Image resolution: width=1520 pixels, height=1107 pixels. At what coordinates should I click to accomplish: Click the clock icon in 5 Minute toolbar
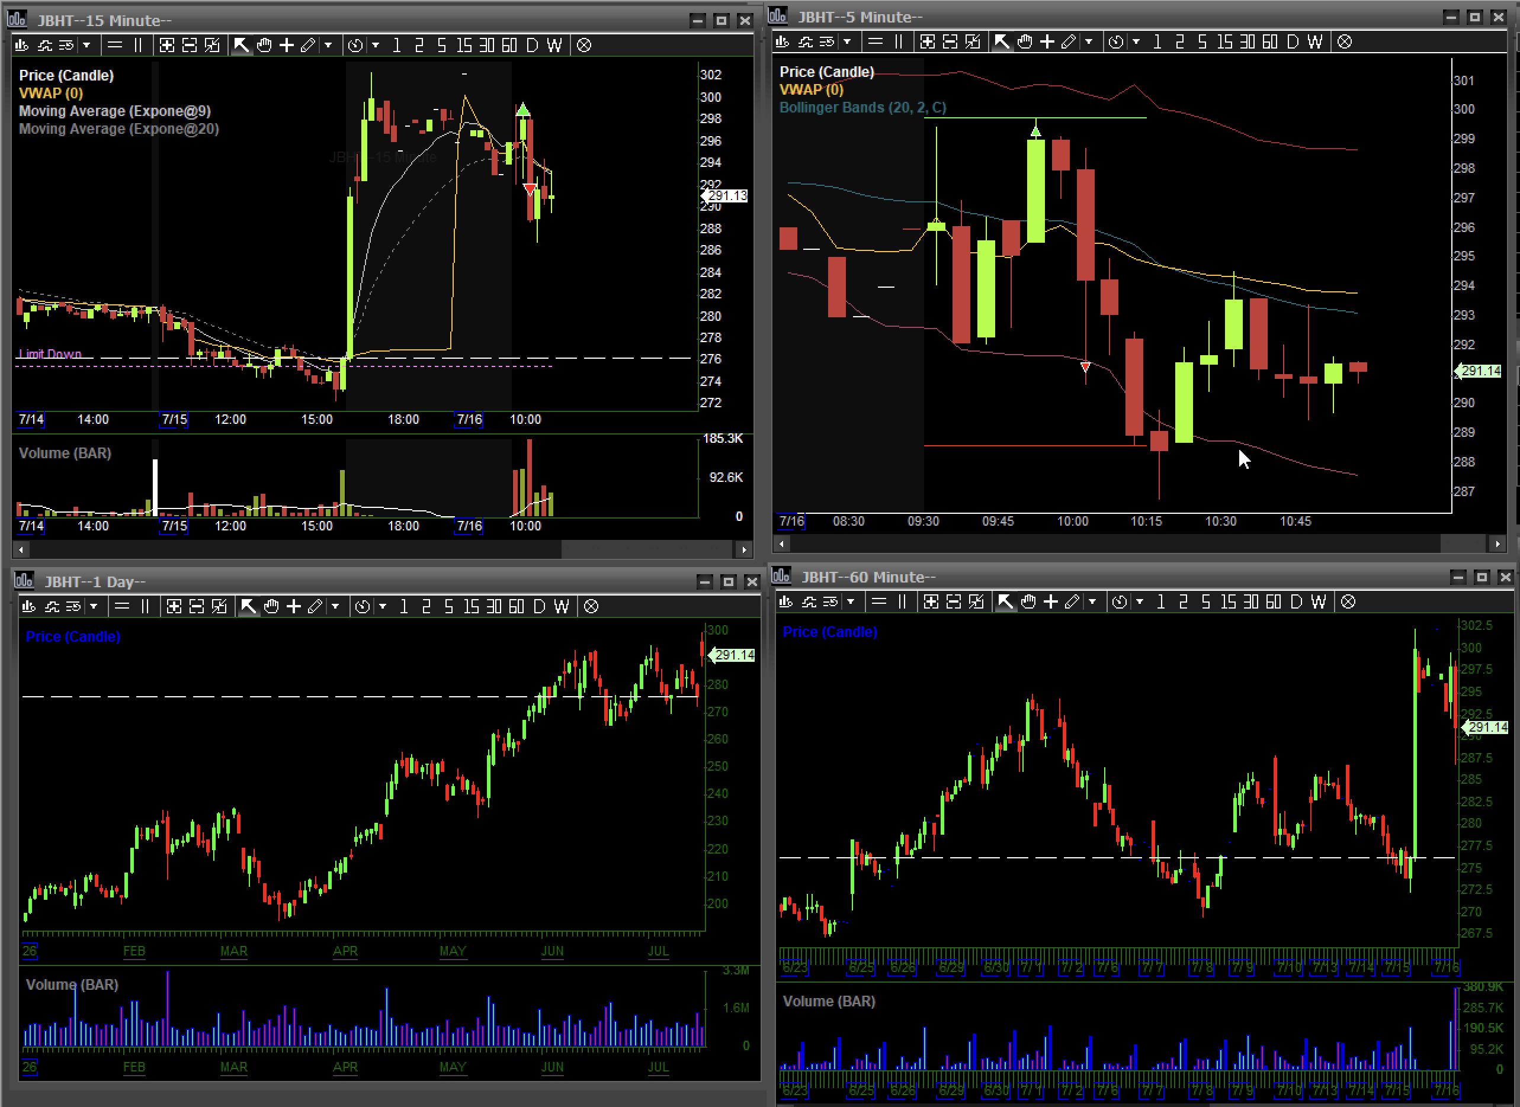1115,42
